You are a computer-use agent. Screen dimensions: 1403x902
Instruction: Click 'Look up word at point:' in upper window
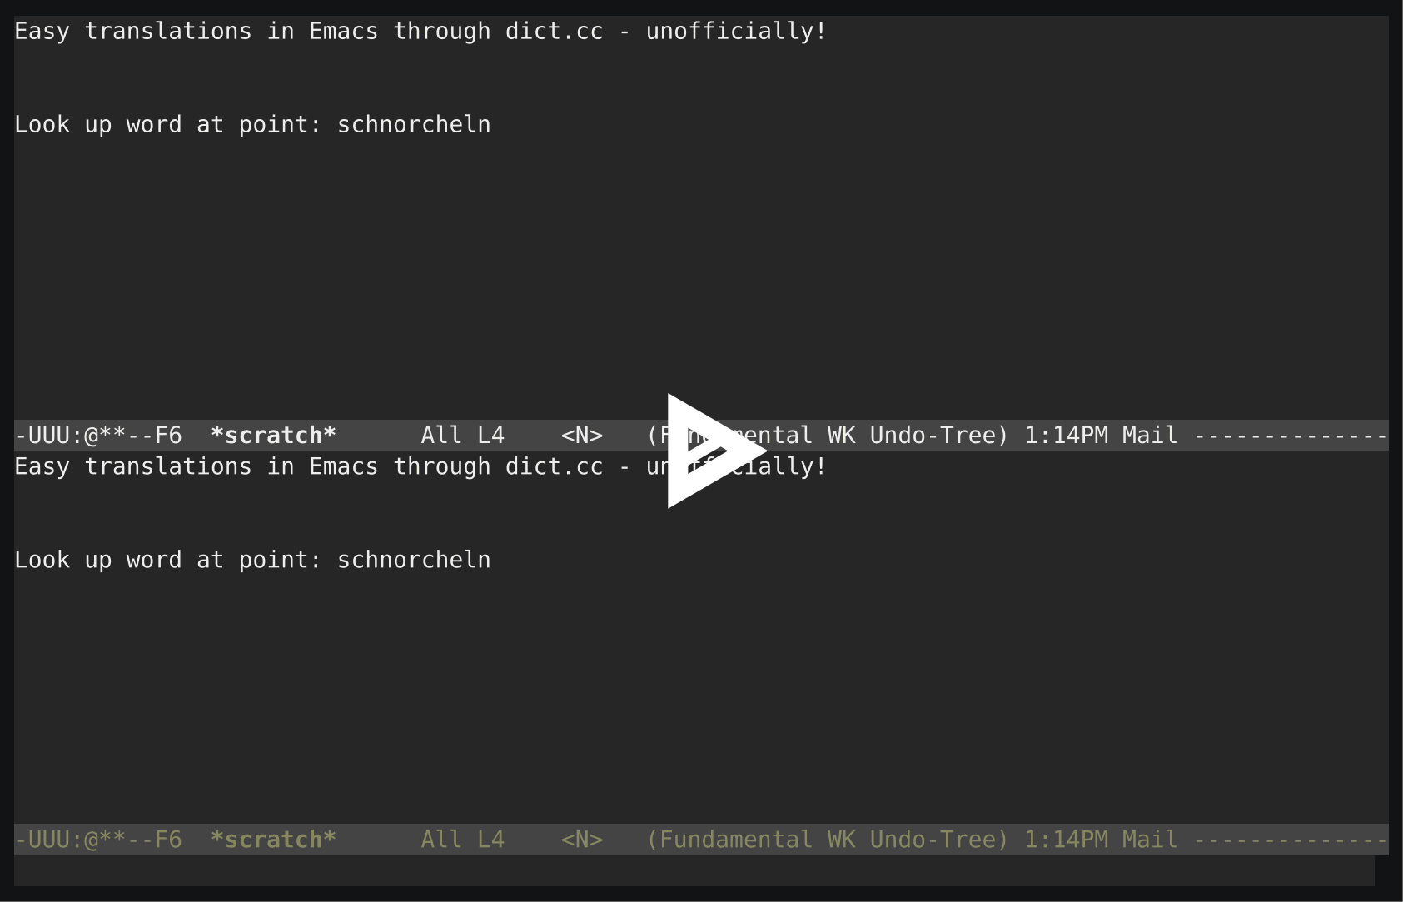168,125
